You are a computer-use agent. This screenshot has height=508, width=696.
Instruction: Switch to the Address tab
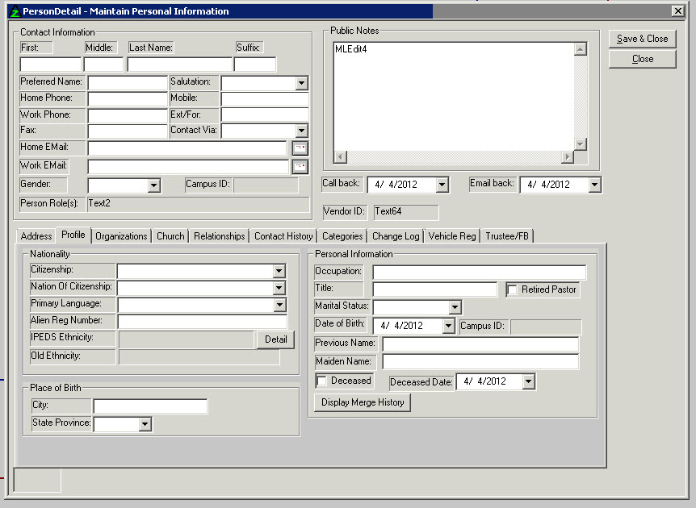(36, 236)
